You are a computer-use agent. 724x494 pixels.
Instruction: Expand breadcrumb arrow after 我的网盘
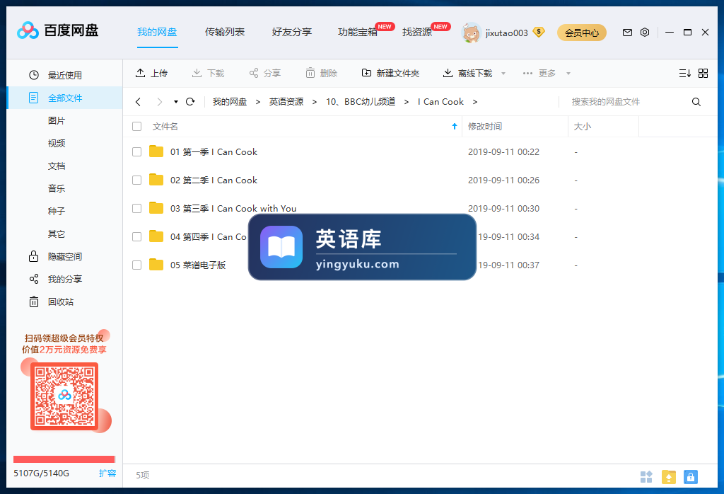pos(257,102)
